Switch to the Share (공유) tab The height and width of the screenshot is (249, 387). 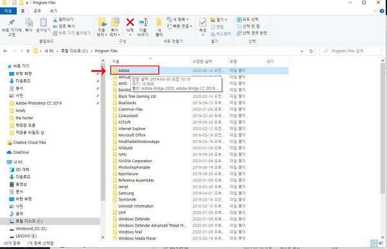(37, 11)
